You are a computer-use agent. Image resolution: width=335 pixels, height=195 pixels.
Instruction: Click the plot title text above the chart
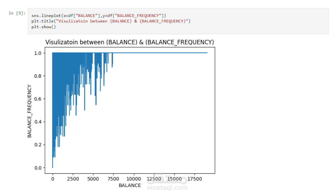coord(130,42)
